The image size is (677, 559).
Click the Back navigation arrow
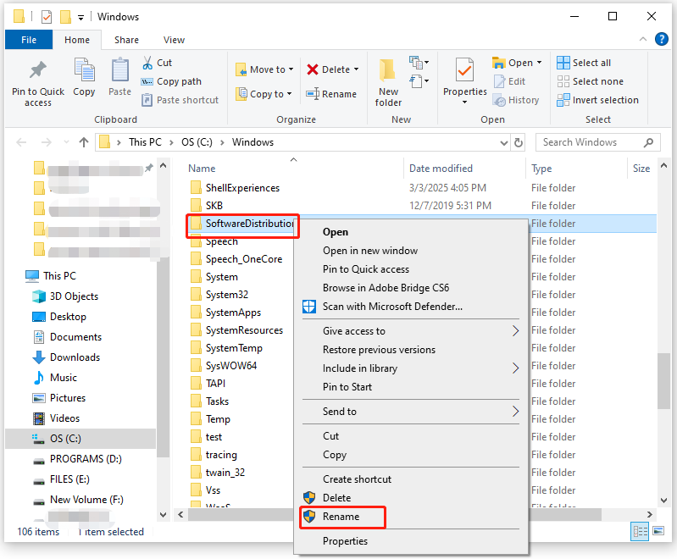(21, 142)
